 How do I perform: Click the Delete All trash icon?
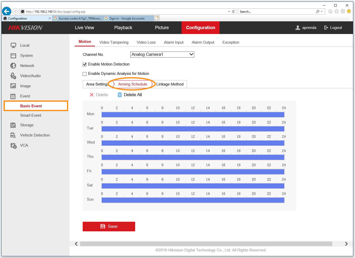(x=120, y=95)
